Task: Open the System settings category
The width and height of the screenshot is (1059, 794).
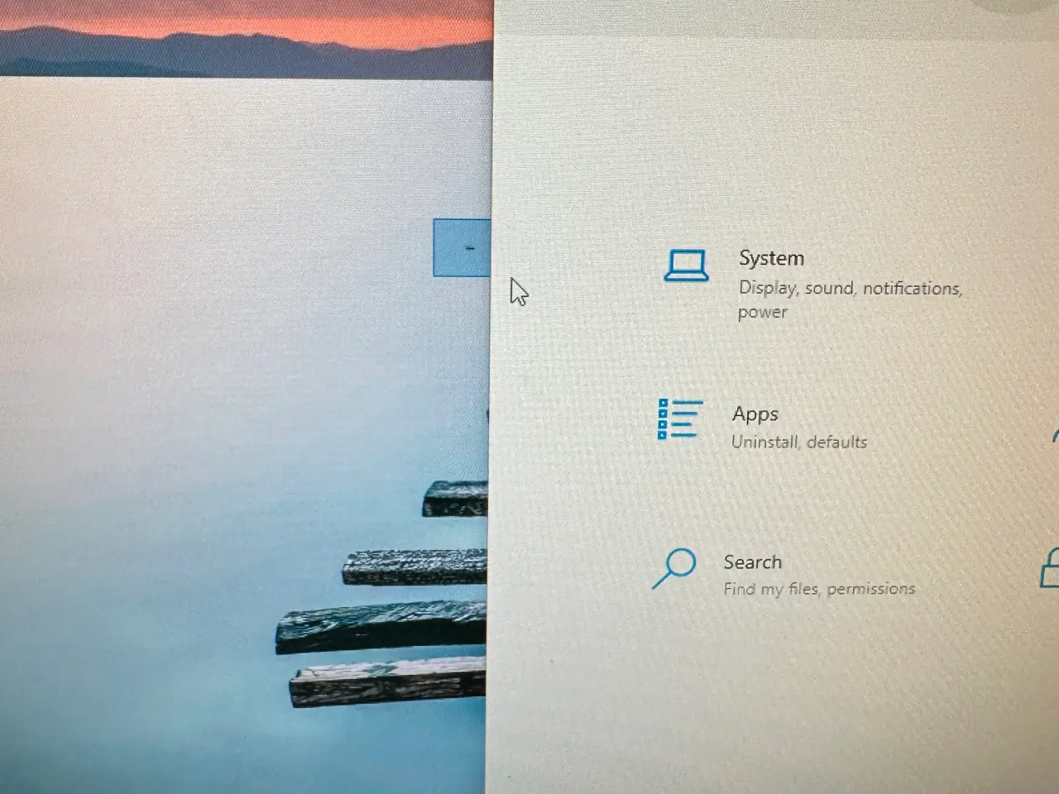Action: pos(771,258)
